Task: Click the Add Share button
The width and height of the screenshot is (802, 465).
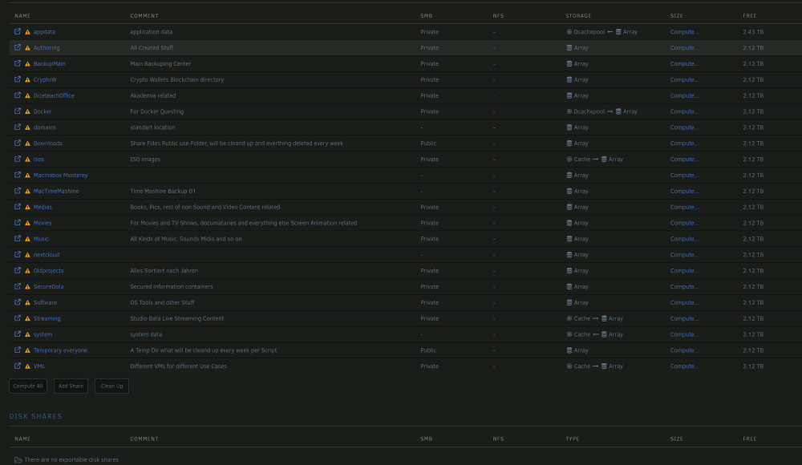Action: [x=71, y=386]
